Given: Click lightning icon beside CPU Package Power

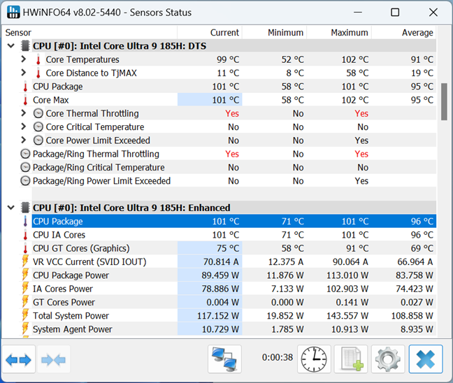Looking at the screenshot, I should (25, 275).
